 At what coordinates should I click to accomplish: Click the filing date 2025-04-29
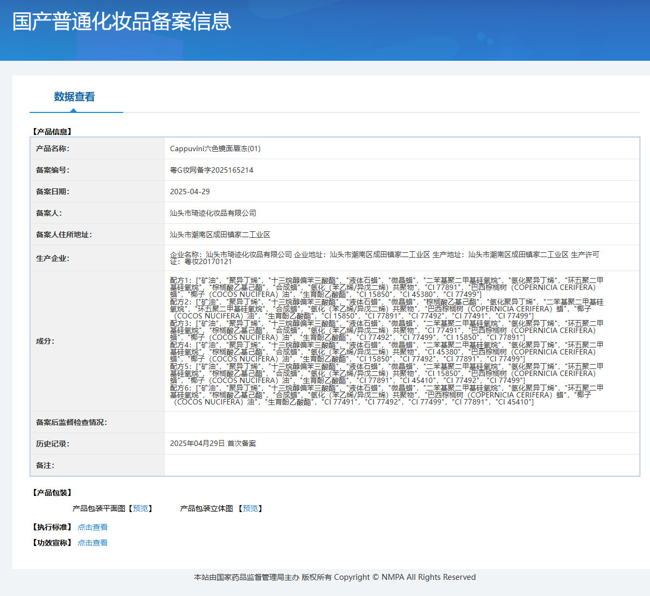pos(190,191)
